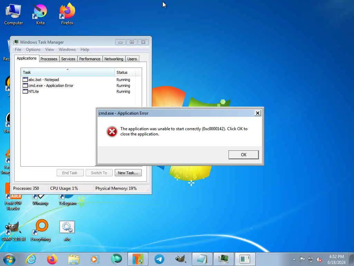
Task: Open the Options menu in Task Manager
Action: point(33,49)
